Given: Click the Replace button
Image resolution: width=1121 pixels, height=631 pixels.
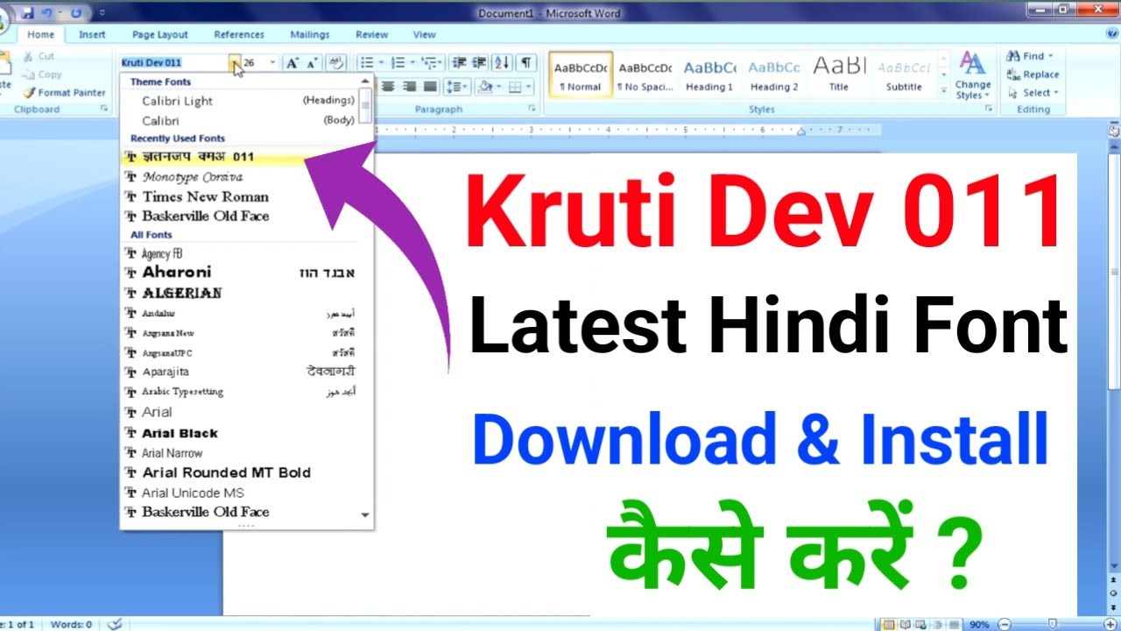Looking at the screenshot, I should 1033,74.
